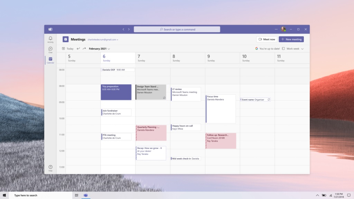354x199 pixels.
Task: Open Help at the bottom of the sidebar
Action: point(50,168)
